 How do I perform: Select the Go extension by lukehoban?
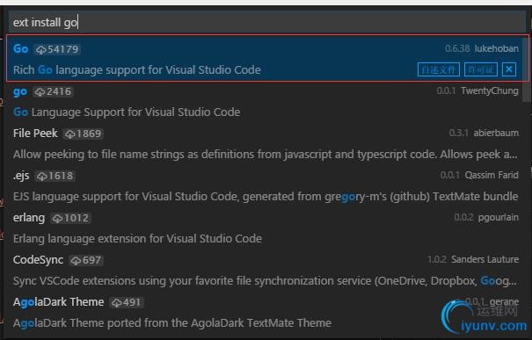pos(267,59)
